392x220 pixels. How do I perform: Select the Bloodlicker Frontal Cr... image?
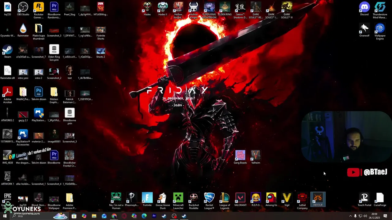point(70,159)
